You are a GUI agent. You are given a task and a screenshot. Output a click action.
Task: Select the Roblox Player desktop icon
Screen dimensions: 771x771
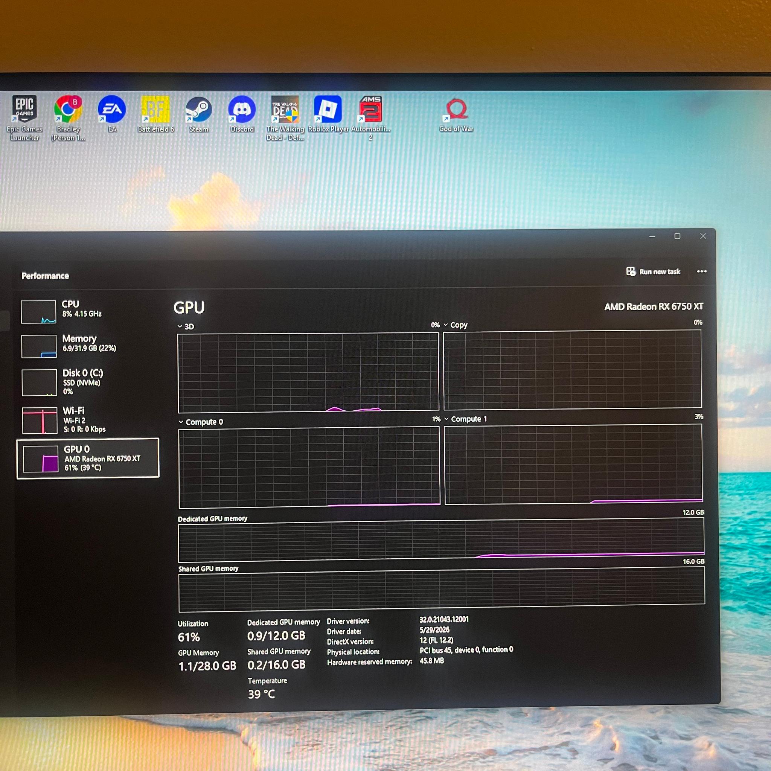click(328, 113)
